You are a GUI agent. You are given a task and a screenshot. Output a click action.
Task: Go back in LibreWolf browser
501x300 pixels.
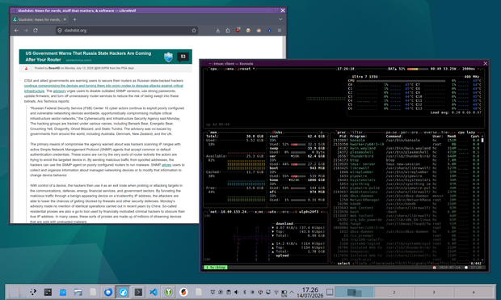coord(16,31)
